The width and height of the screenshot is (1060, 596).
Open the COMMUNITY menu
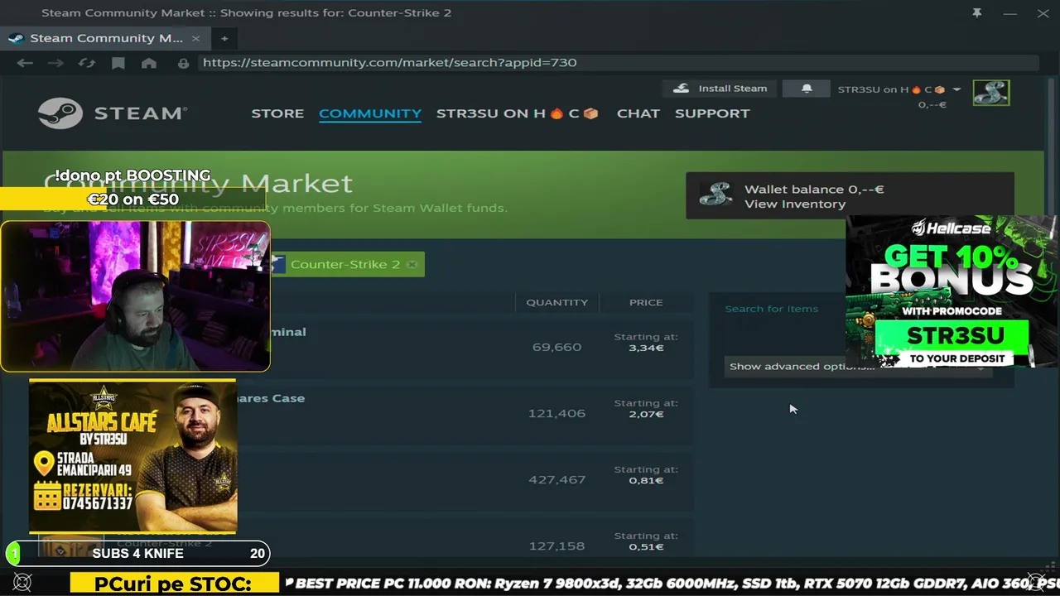[370, 113]
